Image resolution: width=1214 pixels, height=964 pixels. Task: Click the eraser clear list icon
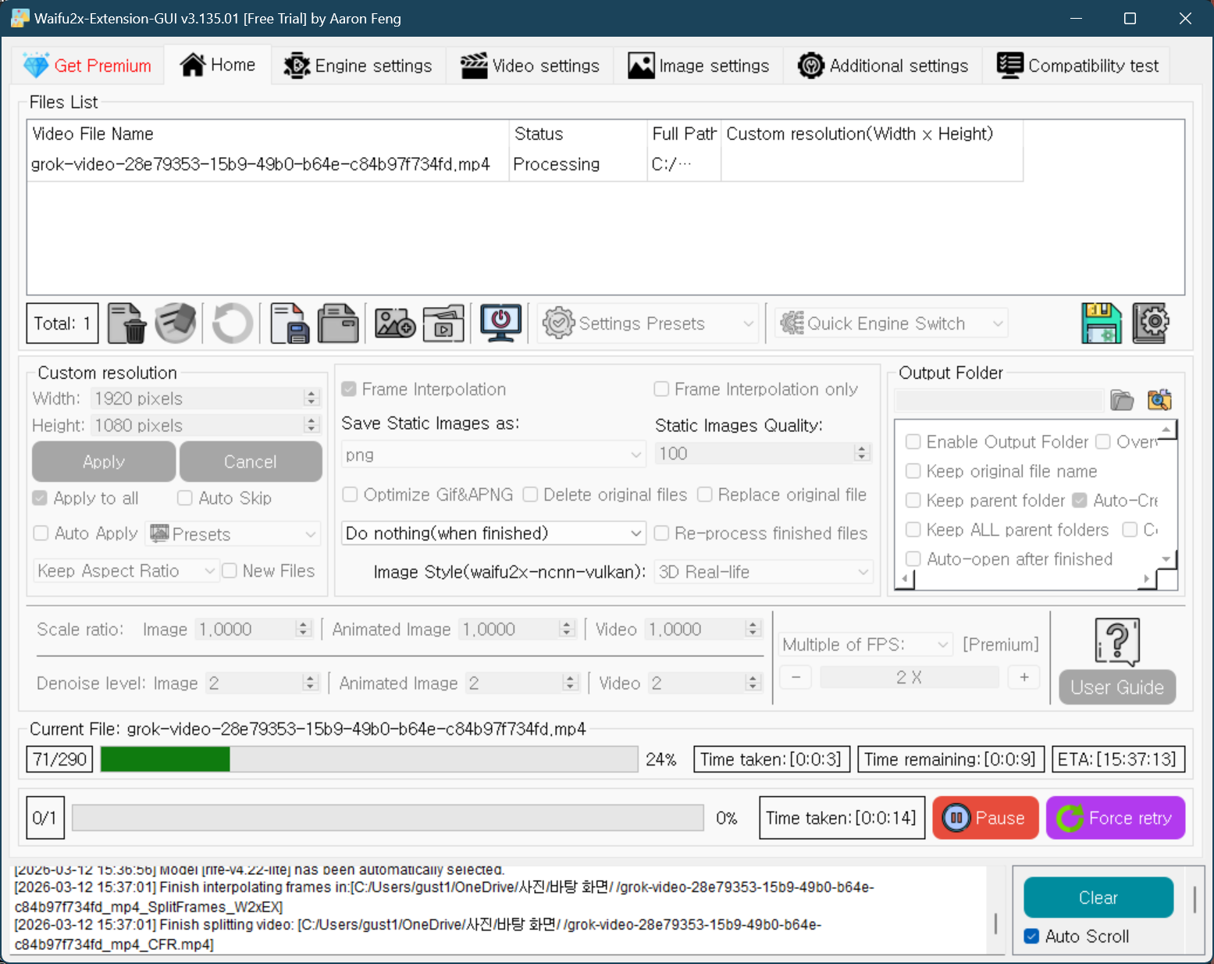click(175, 323)
